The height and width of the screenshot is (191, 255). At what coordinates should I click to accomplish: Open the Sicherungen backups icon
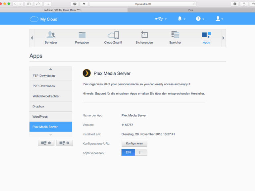144,35
